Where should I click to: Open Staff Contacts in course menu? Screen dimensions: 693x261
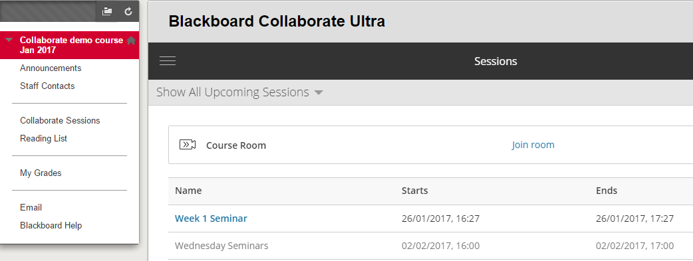[x=47, y=86]
